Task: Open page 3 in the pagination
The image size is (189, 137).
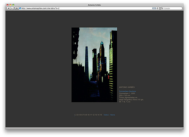Action: (77, 115)
